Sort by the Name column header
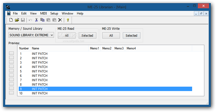Viewport: 216px width, 112px height. coord(59,48)
